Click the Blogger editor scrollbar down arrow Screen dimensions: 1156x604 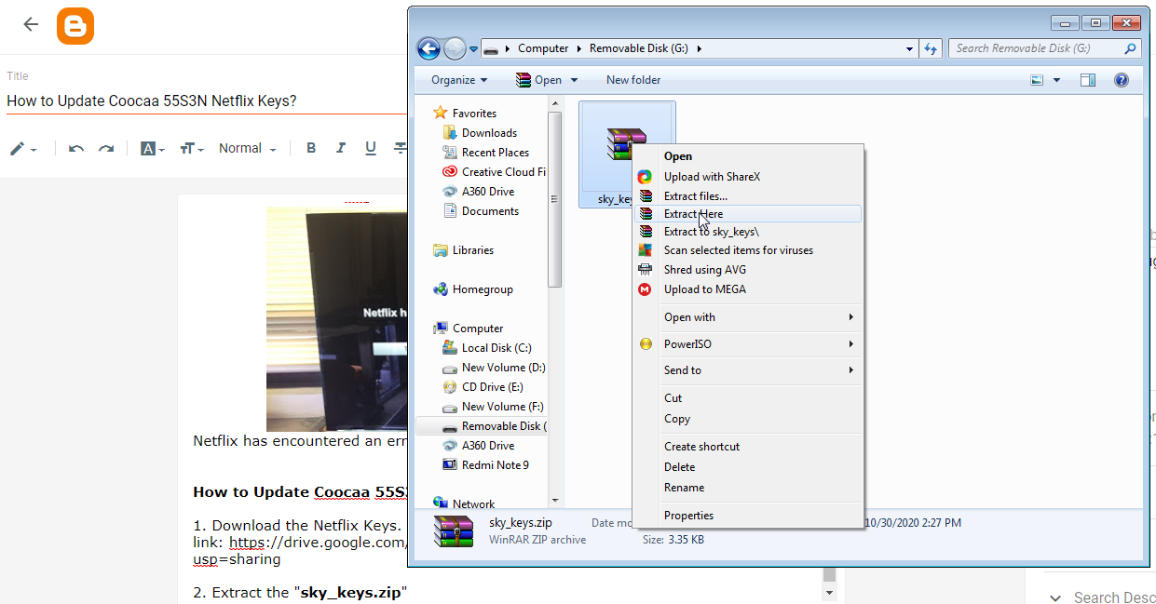click(x=829, y=593)
